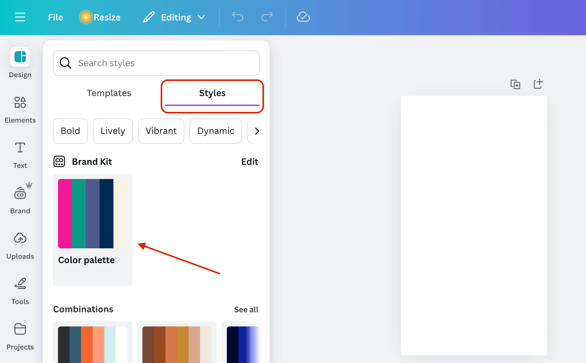Click the cloud save status icon

[303, 17]
